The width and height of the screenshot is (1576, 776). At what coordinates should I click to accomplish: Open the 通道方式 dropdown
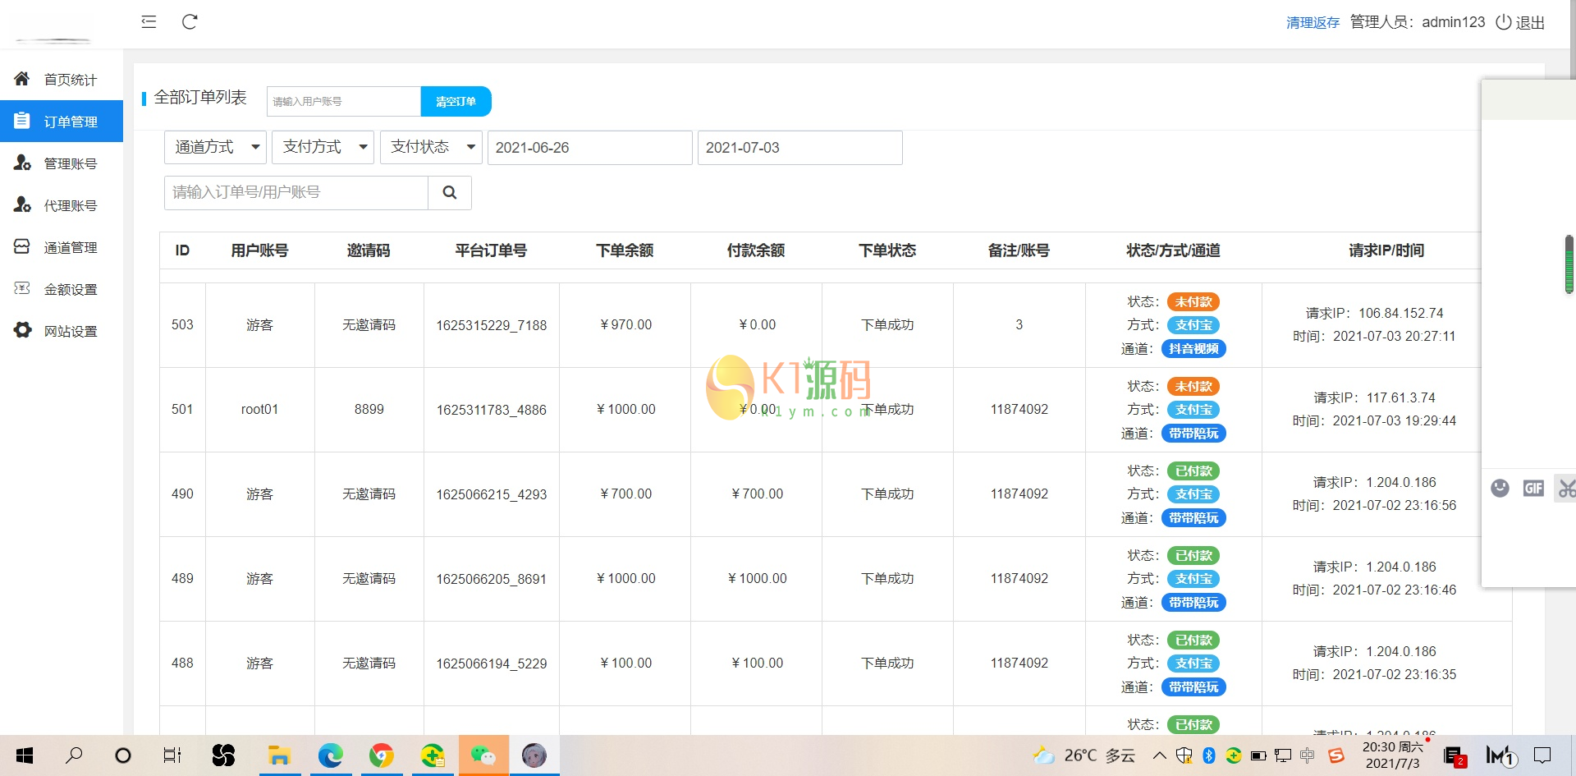point(214,147)
